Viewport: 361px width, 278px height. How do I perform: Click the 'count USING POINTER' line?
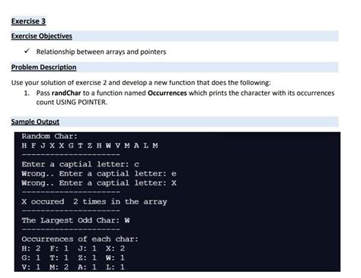click(x=72, y=103)
